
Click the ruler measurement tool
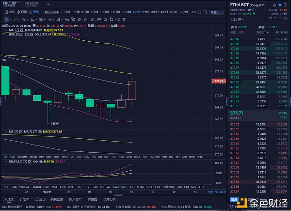(85, 19)
